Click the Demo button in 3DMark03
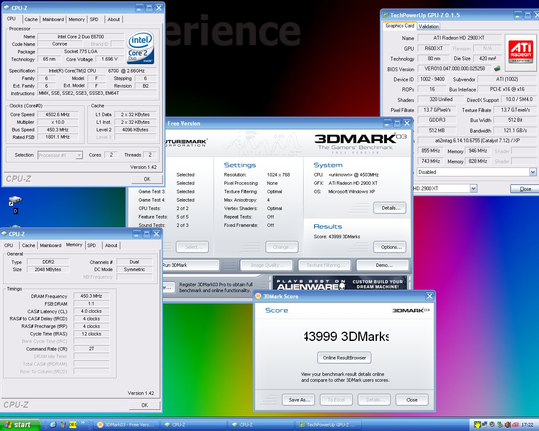Screen dimensions: 539x431 pos(383,265)
